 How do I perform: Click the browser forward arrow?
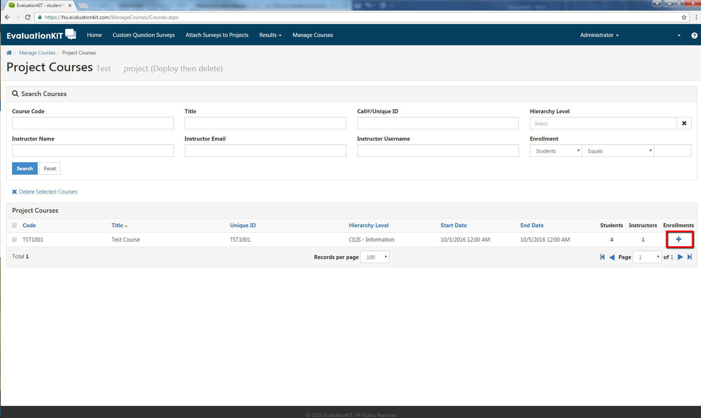[x=17, y=17]
